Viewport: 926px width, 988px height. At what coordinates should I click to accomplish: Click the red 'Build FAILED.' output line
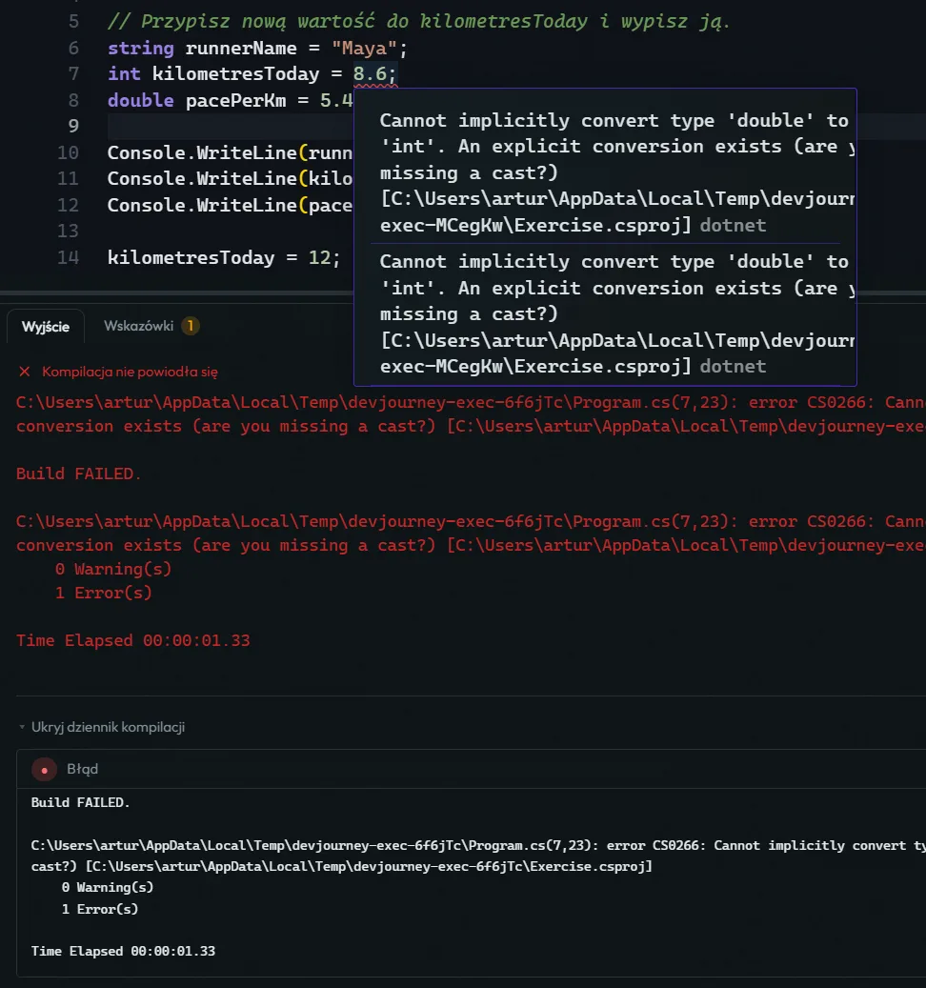pos(79,474)
